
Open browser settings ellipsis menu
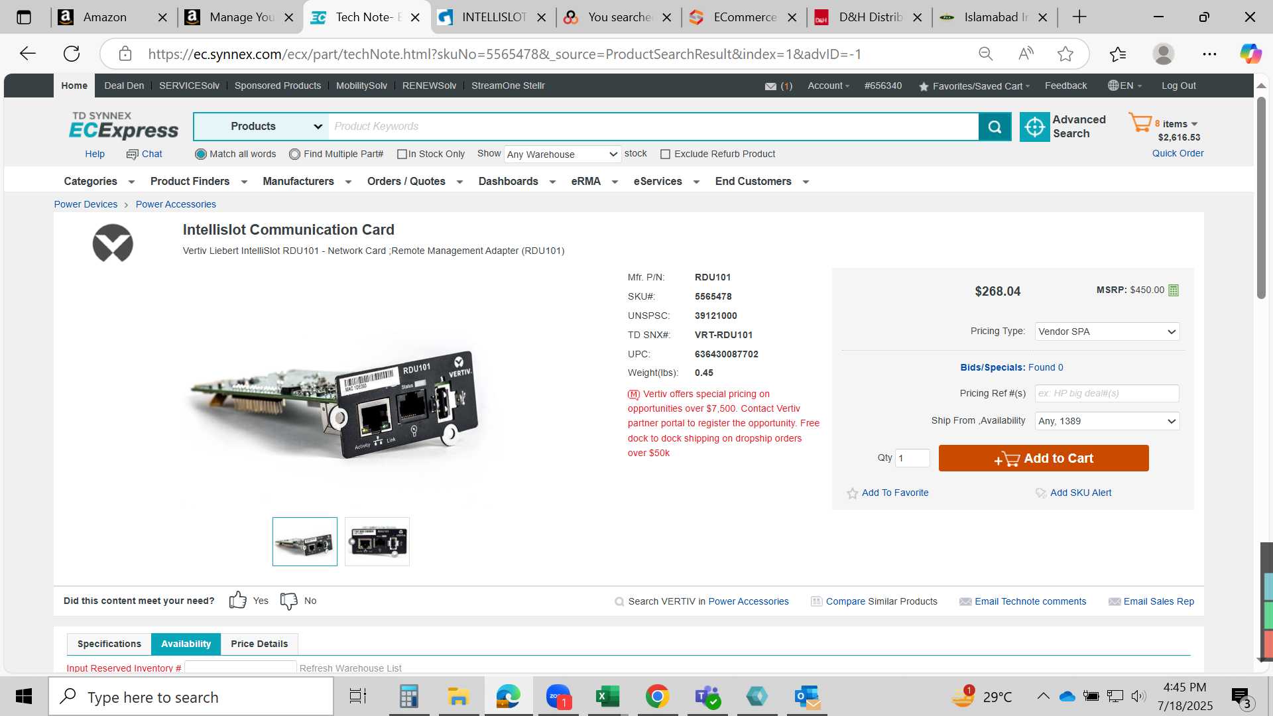coord(1209,54)
